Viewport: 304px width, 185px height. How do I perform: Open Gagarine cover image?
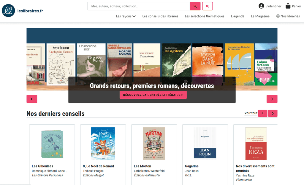pyautogui.click(x=205, y=143)
